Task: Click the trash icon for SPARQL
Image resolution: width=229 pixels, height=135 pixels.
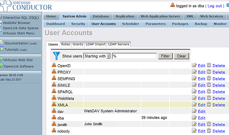Action: 209,91
